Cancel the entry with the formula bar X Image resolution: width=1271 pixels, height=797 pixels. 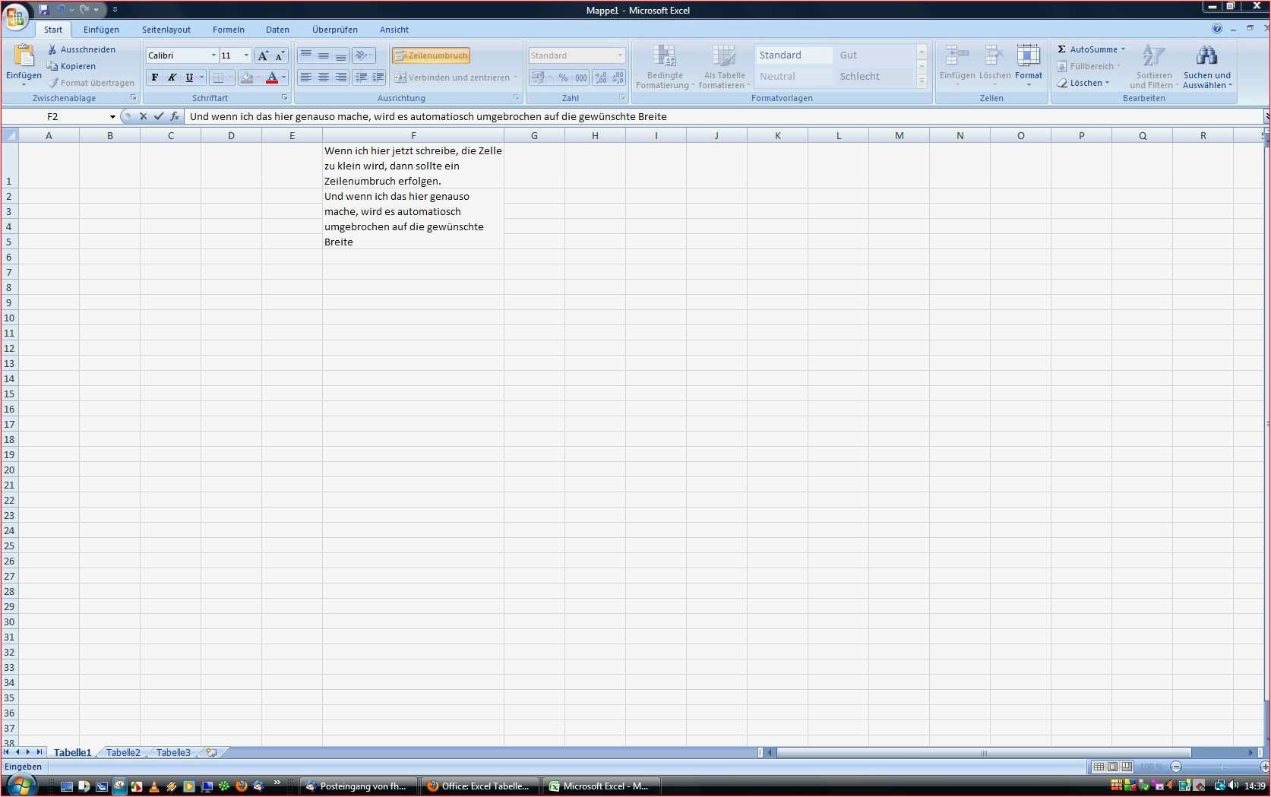click(x=143, y=116)
